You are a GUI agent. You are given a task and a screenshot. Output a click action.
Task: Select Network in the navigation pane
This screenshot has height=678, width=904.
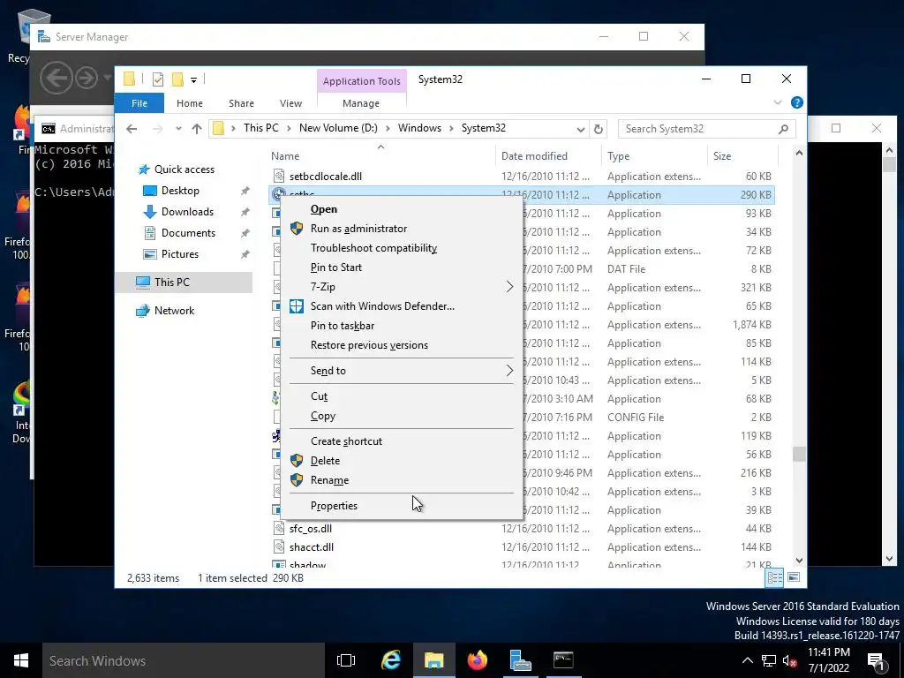point(174,311)
